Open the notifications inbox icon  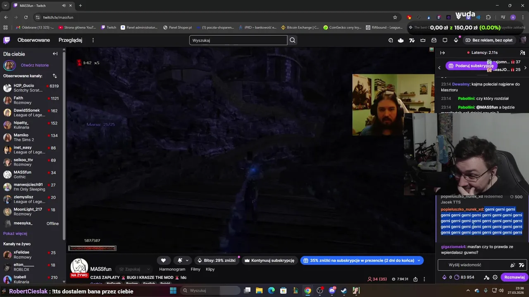pos(434,40)
